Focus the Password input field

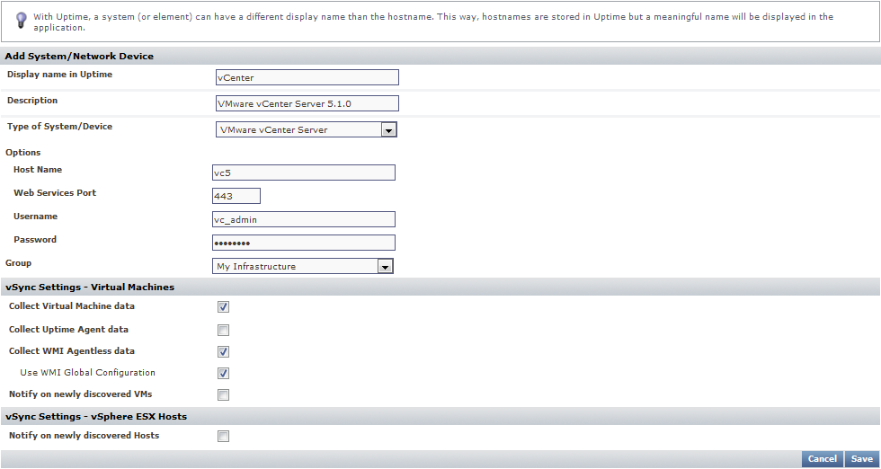pos(304,243)
